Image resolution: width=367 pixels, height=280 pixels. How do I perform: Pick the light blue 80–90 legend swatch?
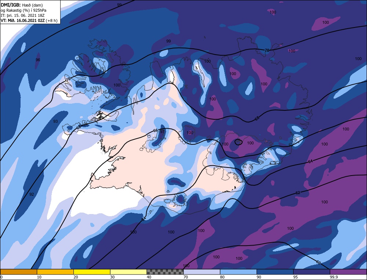pos(238,272)
